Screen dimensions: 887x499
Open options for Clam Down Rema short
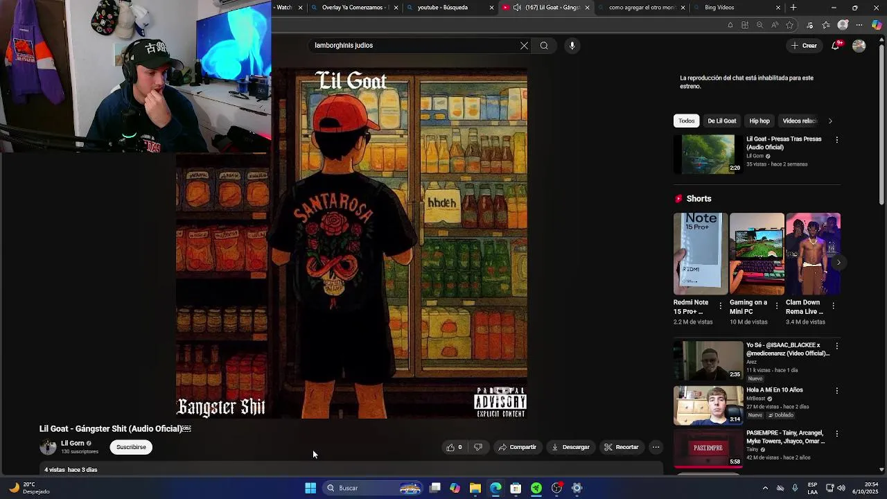833,306
